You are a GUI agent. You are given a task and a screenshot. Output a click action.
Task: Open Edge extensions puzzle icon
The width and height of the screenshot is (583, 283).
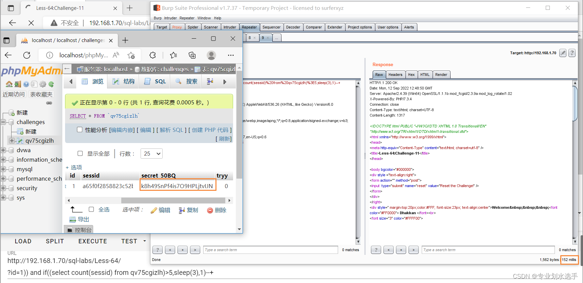point(153,55)
